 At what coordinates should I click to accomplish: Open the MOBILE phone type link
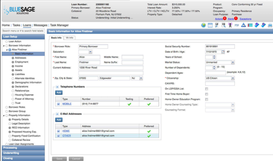coord(67,104)
